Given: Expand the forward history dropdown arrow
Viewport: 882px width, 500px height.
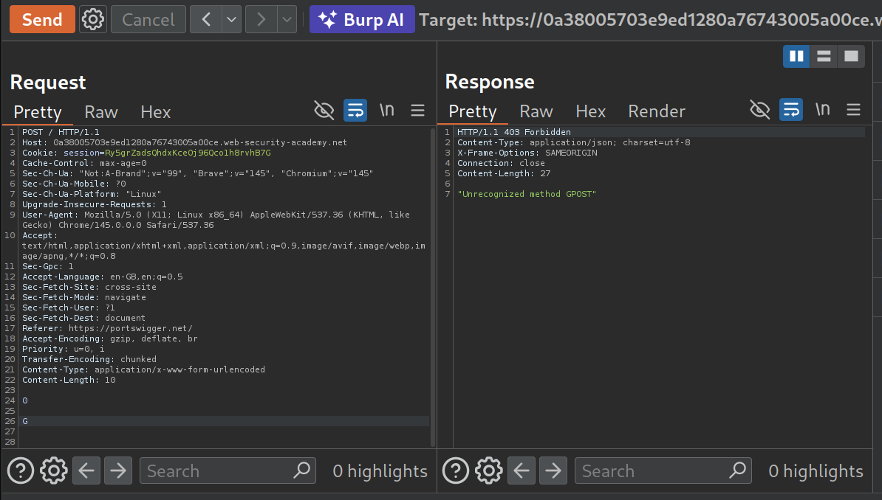Looking at the screenshot, I should point(287,19).
